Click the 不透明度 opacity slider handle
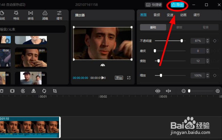Image resolution: width=222 pixels, height=140 pixels. pyautogui.click(x=182, y=41)
